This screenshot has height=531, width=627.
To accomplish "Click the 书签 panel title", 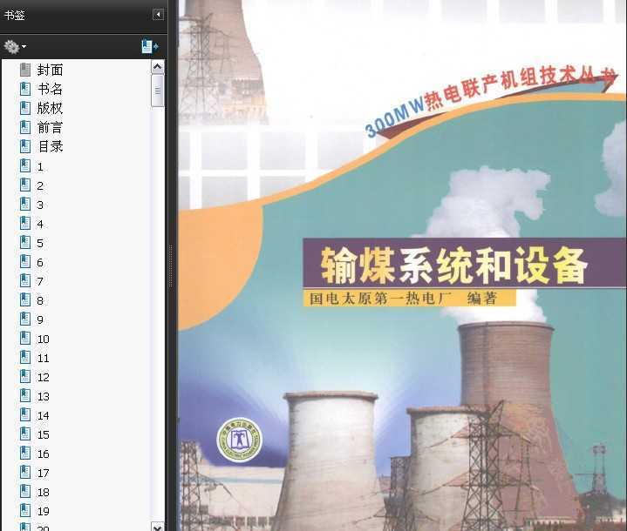I will (15, 15).
